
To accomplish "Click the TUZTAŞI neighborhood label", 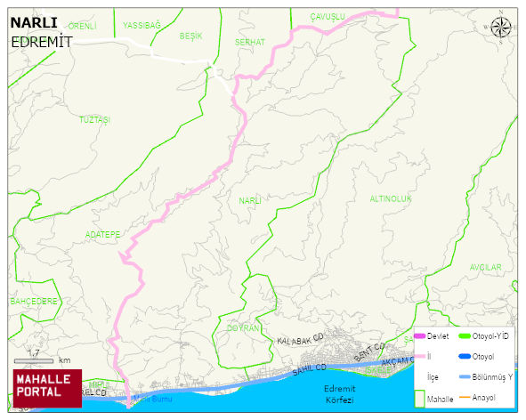I will click(94, 120).
